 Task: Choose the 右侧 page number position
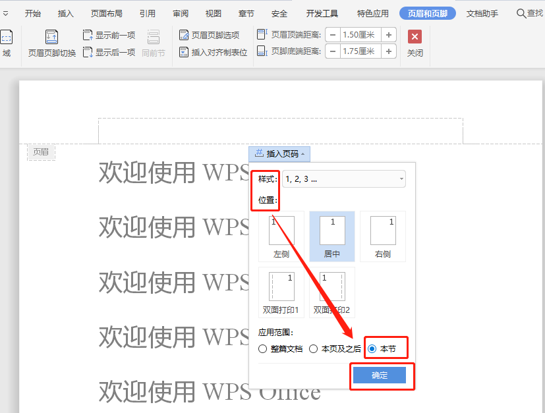383,236
